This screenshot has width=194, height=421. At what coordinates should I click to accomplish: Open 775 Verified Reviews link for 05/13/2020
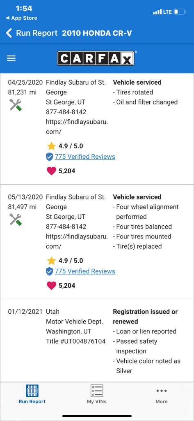pyautogui.click(x=85, y=271)
